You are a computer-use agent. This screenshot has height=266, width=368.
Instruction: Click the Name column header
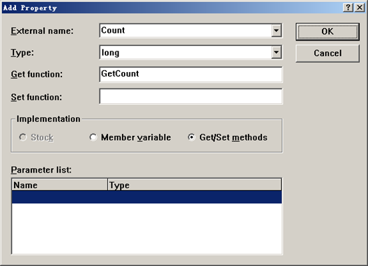click(x=59, y=185)
